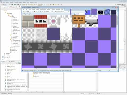Open Paint.NET Effects menu
Viewport: 127px width, 95px height.
click(x=49, y=9)
